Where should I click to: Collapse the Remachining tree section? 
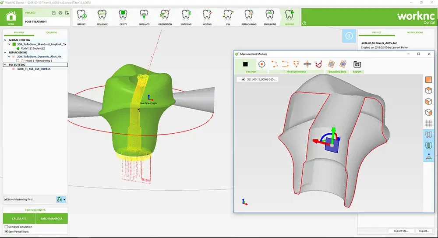(5, 52)
